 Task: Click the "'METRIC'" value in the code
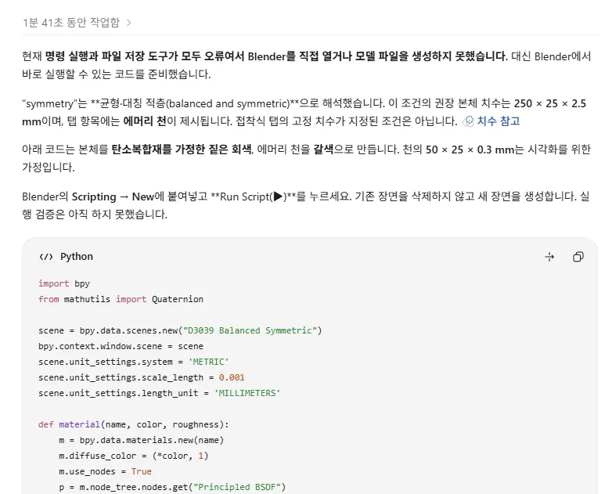tap(208, 362)
